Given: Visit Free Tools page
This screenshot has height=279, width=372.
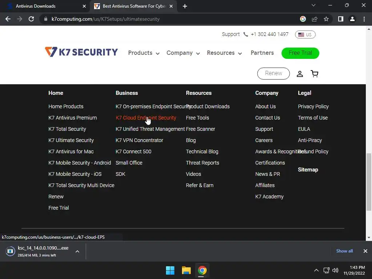Looking at the screenshot, I should tap(197, 118).
